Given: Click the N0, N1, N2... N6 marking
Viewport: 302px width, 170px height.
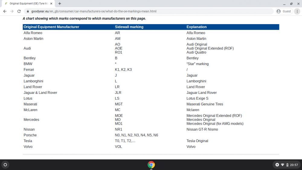Looking at the screenshot, I should coord(137,135).
